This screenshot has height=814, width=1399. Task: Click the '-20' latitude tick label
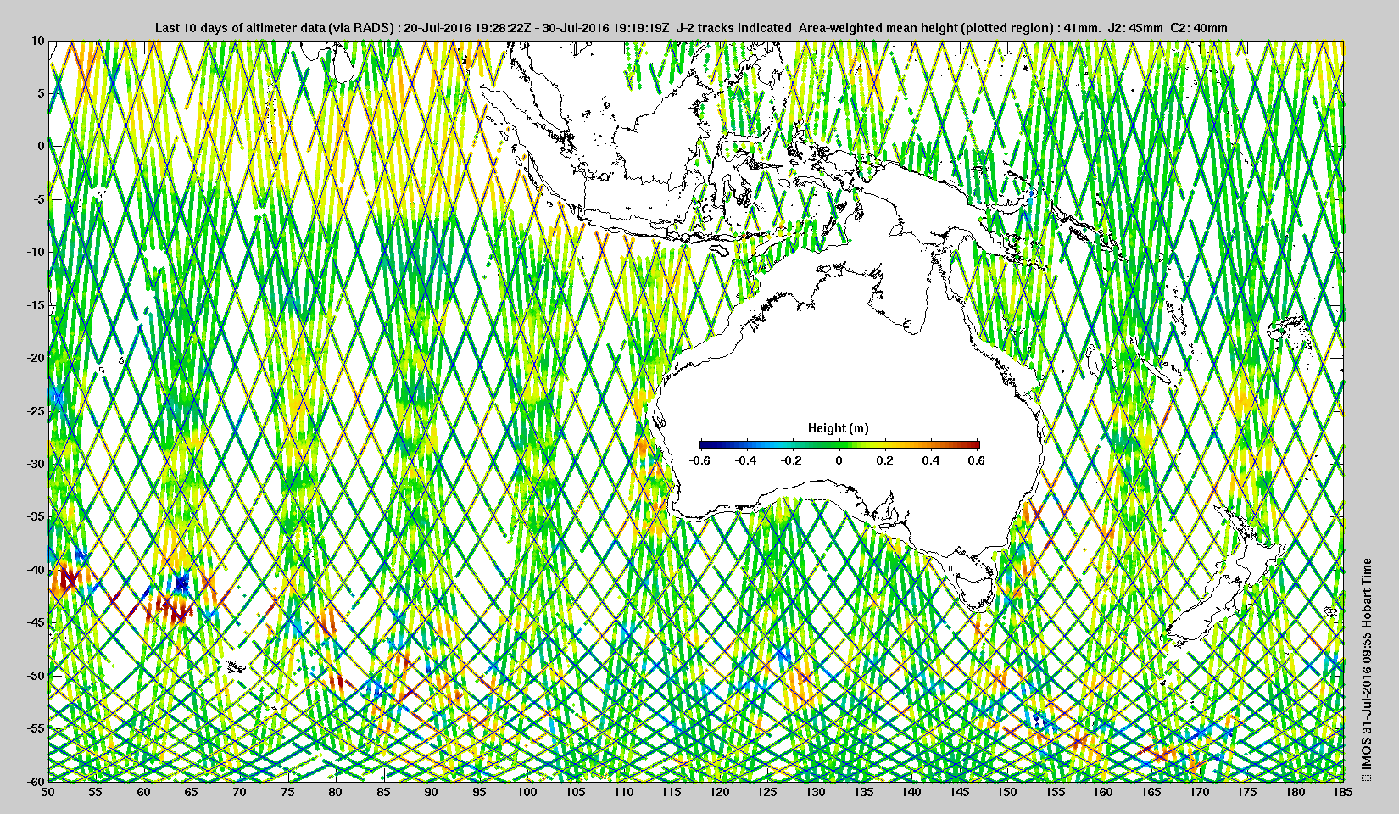pyautogui.click(x=35, y=358)
